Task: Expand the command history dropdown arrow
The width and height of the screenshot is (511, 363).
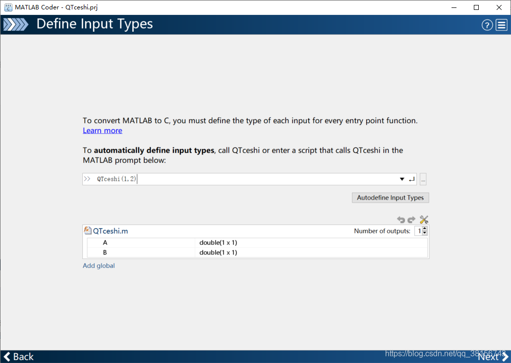Action: tap(402, 179)
